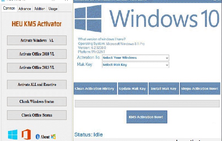Screen dimensions: 222x141
Task: Click Check Office Status button
Action: tap(37, 115)
